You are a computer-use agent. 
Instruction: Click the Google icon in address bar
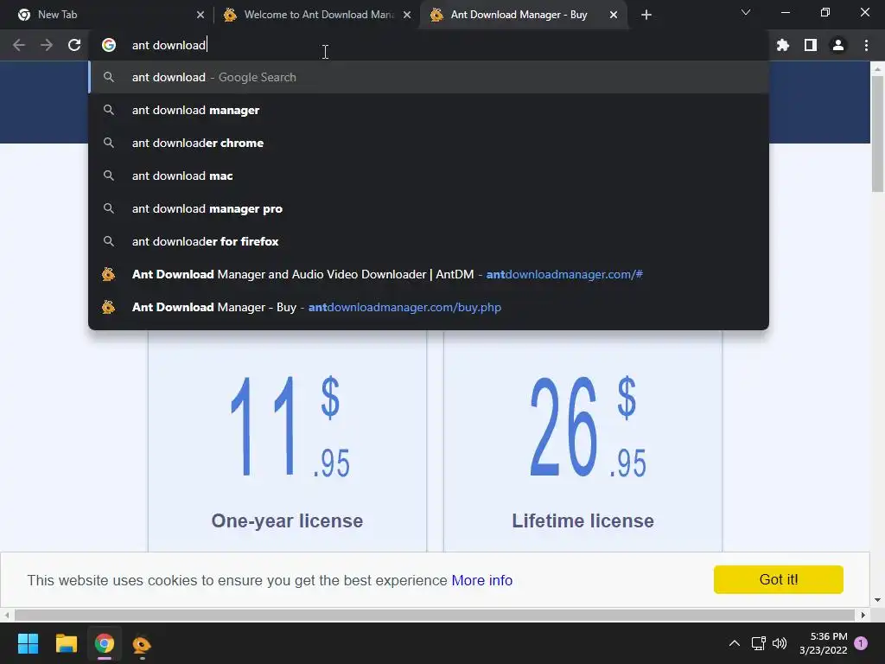click(109, 45)
